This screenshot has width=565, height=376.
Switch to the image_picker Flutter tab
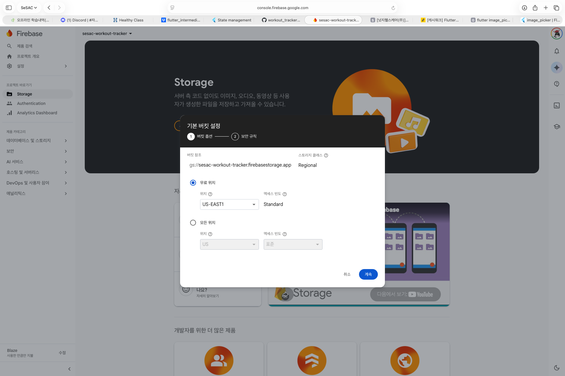[540, 20]
